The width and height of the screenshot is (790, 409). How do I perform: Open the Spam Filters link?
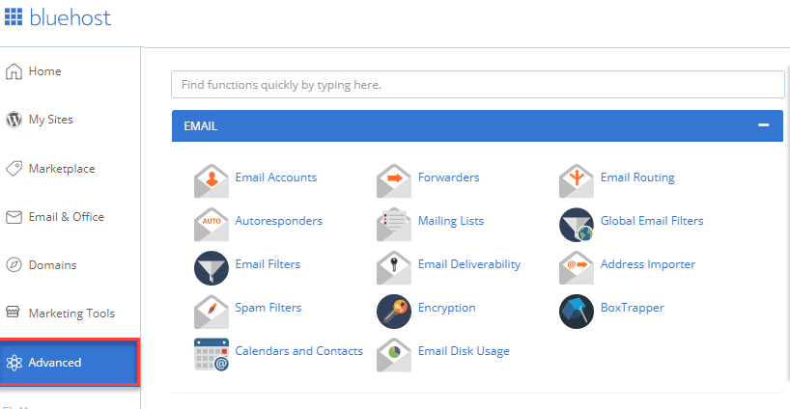point(268,308)
